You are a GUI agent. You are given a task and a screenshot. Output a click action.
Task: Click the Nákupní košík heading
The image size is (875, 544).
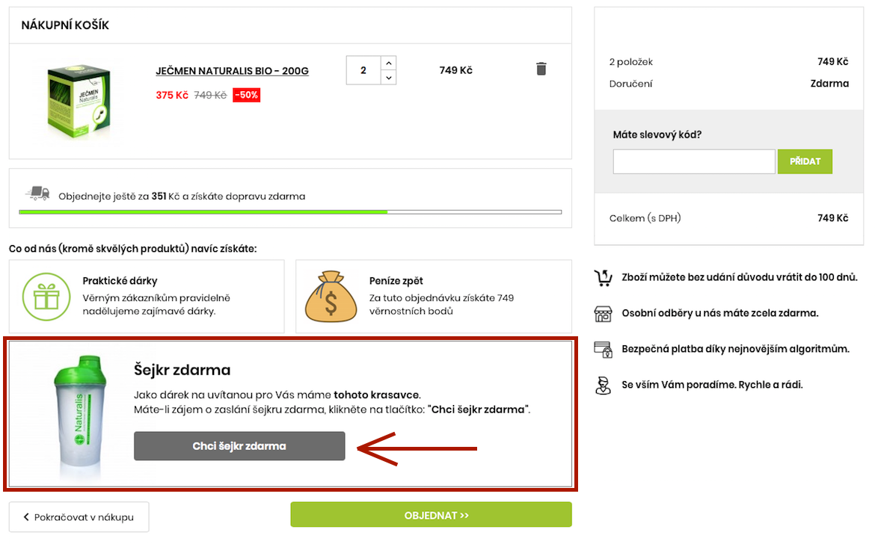point(65,25)
